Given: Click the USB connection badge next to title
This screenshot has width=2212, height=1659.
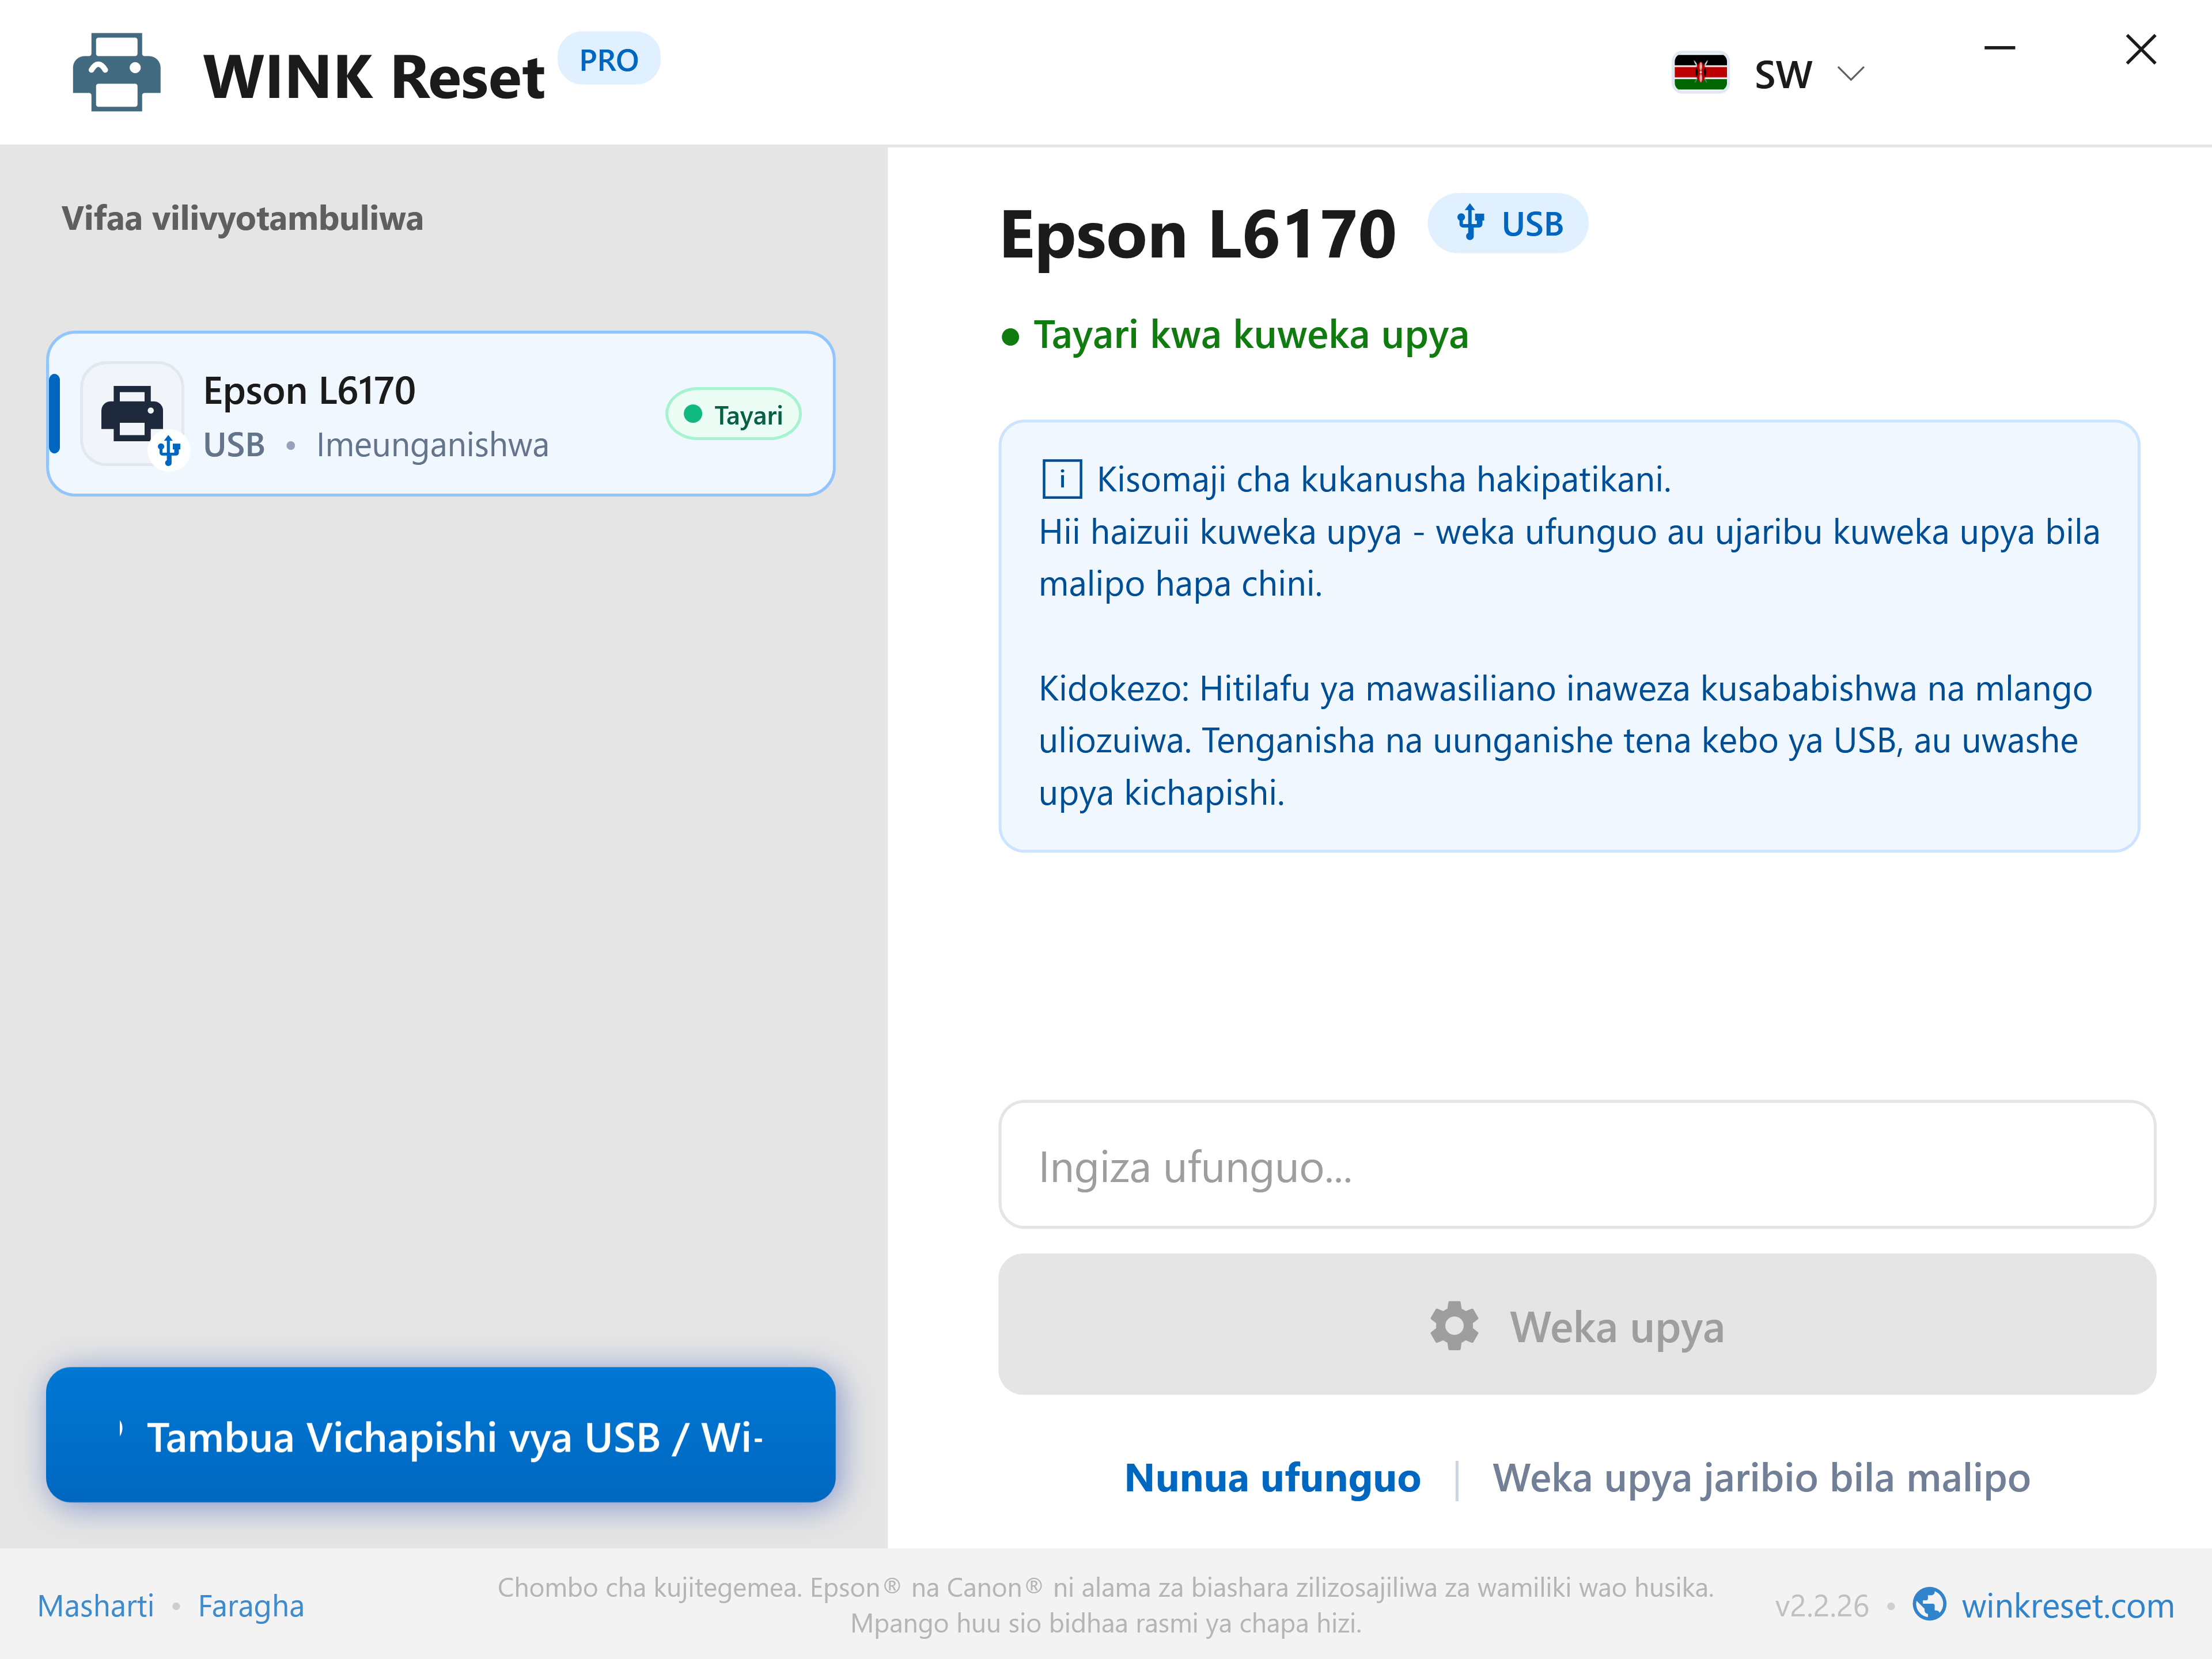Looking at the screenshot, I should click(1507, 223).
